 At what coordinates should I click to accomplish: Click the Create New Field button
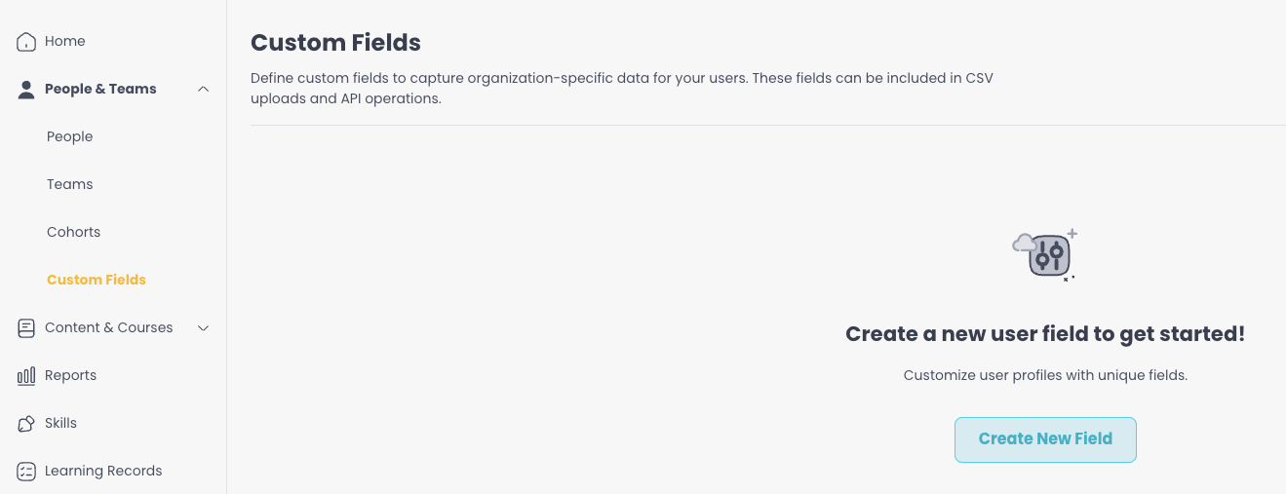(1045, 439)
